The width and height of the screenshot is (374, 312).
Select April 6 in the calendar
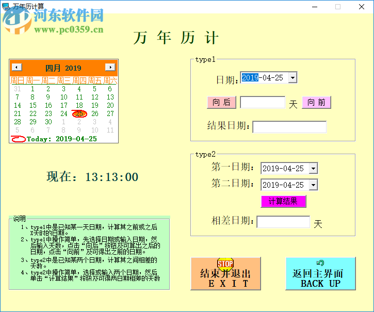coord(110,89)
